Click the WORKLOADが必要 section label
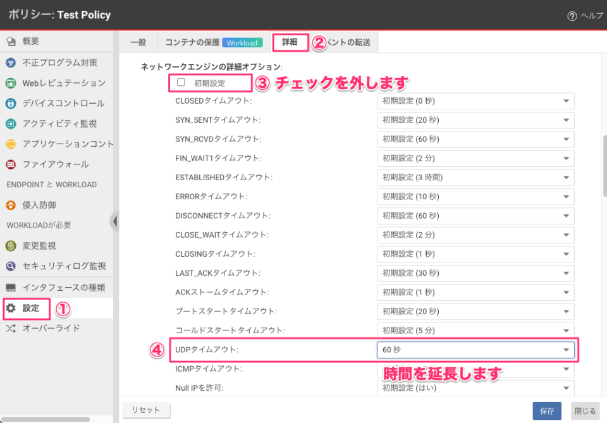This screenshot has height=423, width=607. [x=39, y=225]
